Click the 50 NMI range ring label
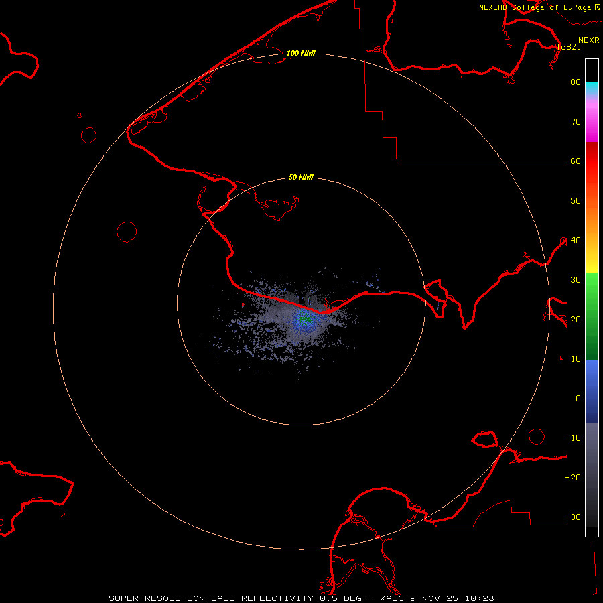Image resolution: width=603 pixels, height=603 pixels. click(301, 177)
